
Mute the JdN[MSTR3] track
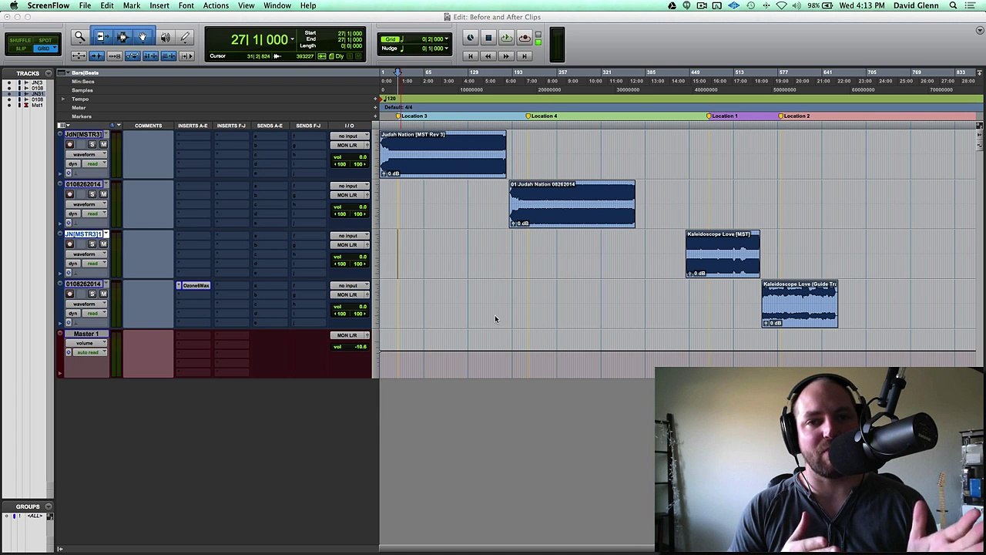click(x=103, y=145)
